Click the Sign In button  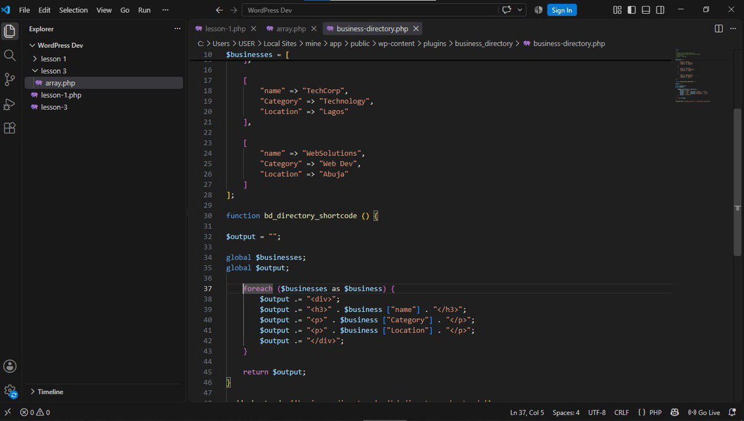[x=562, y=10]
